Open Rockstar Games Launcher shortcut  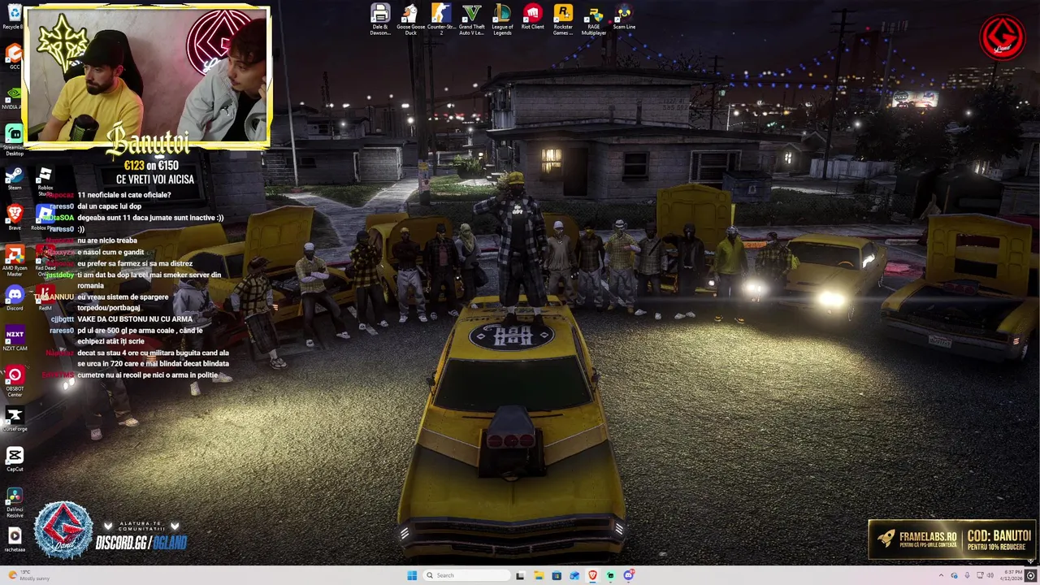[563, 19]
